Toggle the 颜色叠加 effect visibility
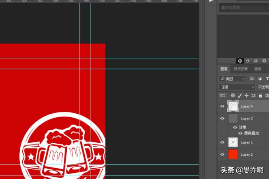This screenshot has height=179, width=269. click(x=240, y=133)
